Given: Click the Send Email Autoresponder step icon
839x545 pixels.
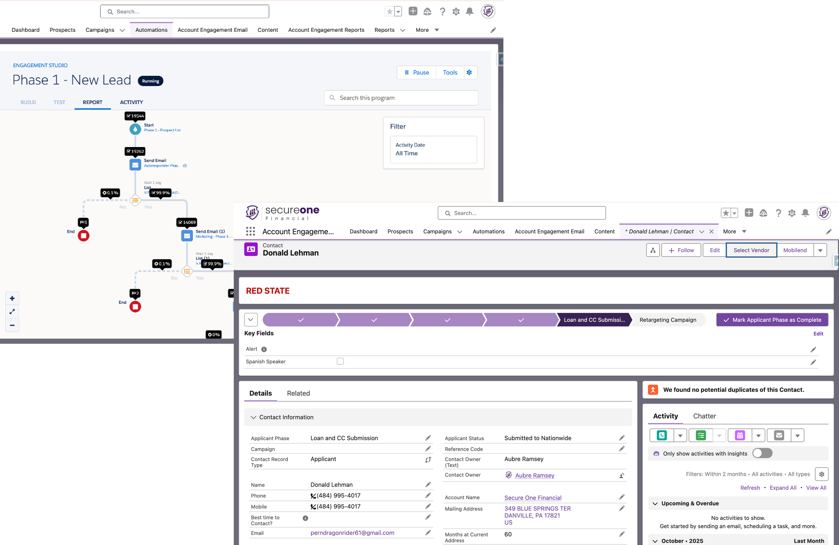Looking at the screenshot, I should [x=135, y=165].
